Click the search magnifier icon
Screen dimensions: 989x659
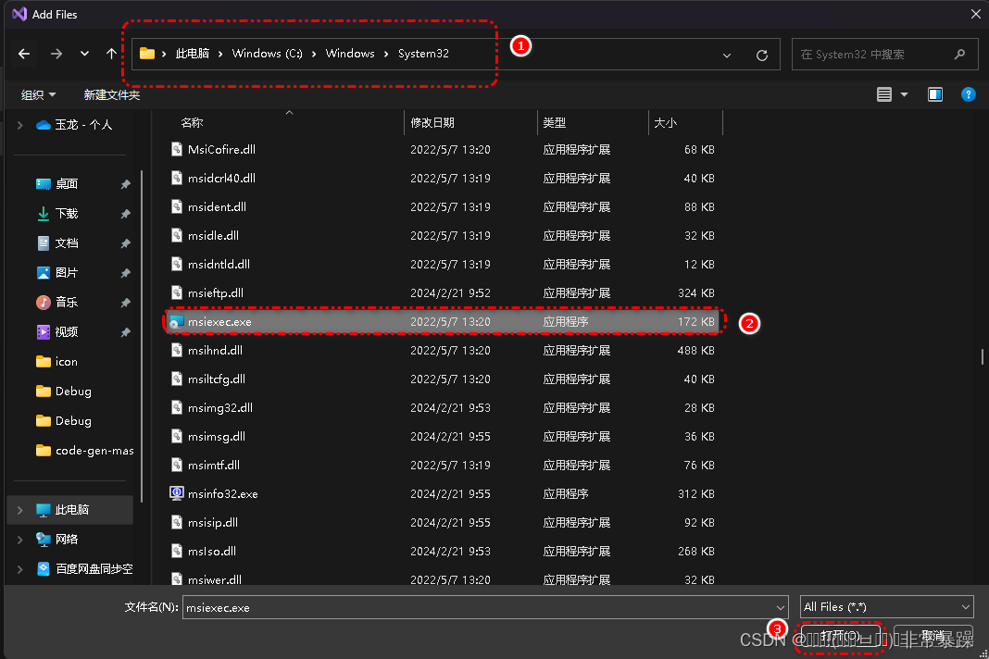[x=959, y=55]
